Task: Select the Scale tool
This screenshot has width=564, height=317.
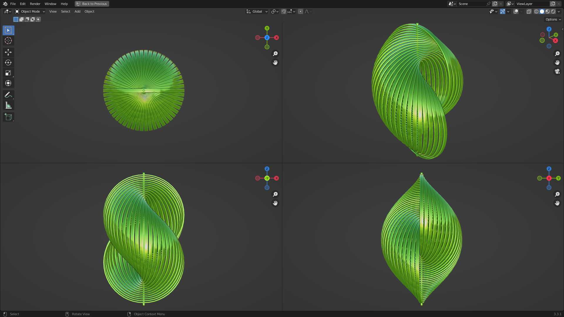Action: point(8,73)
